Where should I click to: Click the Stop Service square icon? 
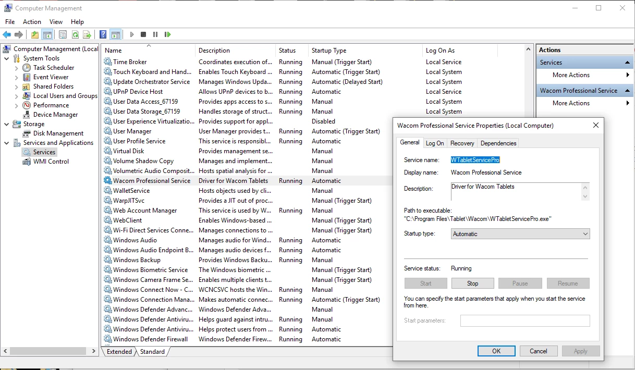pyautogui.click(x=143, y=35)
